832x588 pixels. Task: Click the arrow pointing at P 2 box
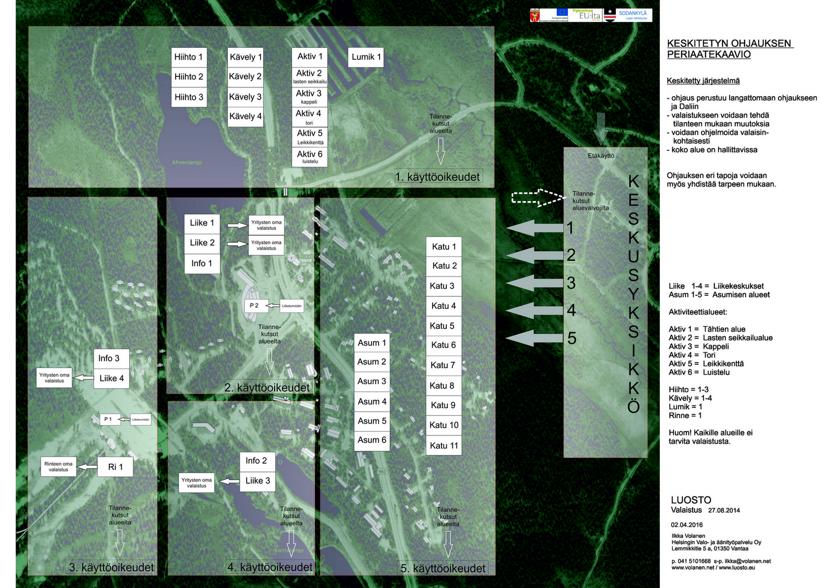[272, 306]
